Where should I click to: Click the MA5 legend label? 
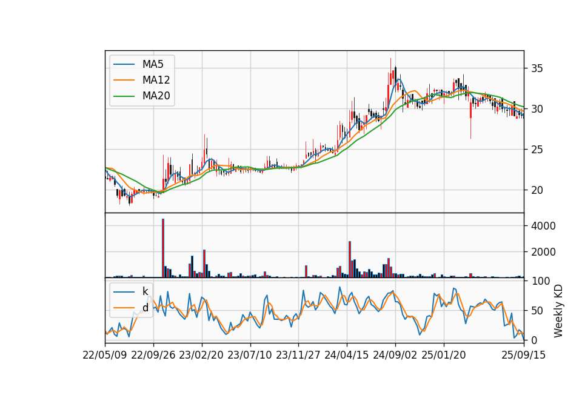point(153,64)
